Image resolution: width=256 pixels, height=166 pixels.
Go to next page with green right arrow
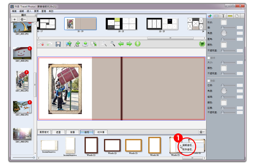129,44
